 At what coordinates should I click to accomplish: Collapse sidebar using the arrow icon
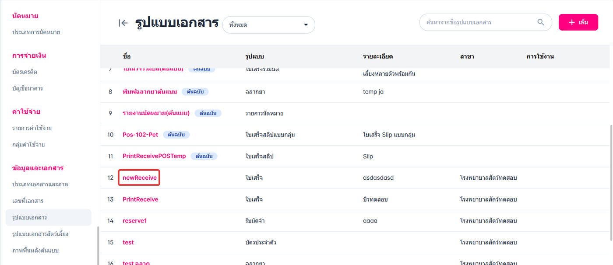click(123, 23)
